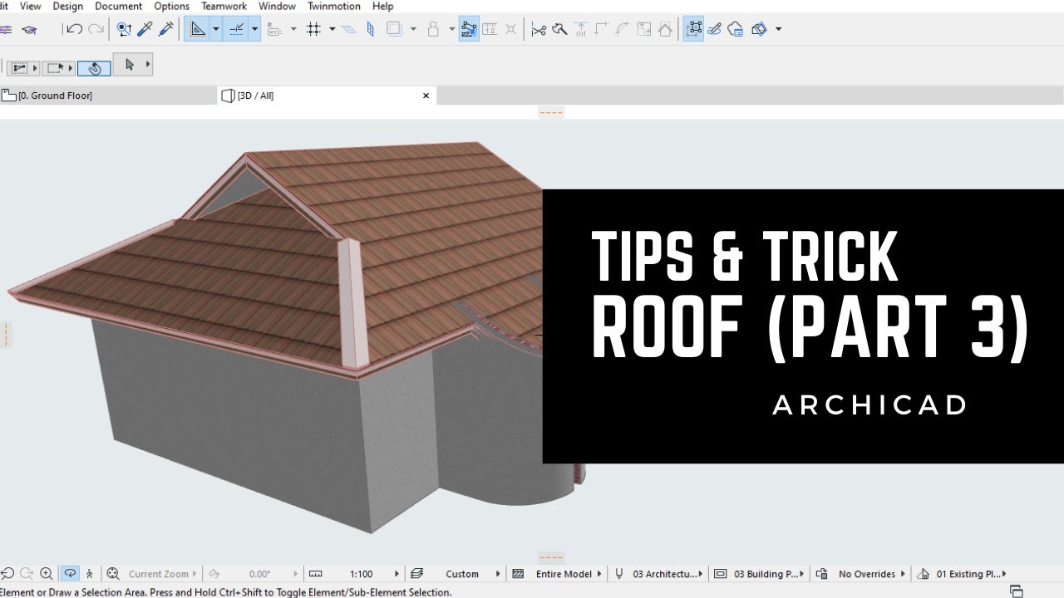Open the Document menu
Image resolution: width=1064 pixels, height=598 pixels.
point(119,6)
